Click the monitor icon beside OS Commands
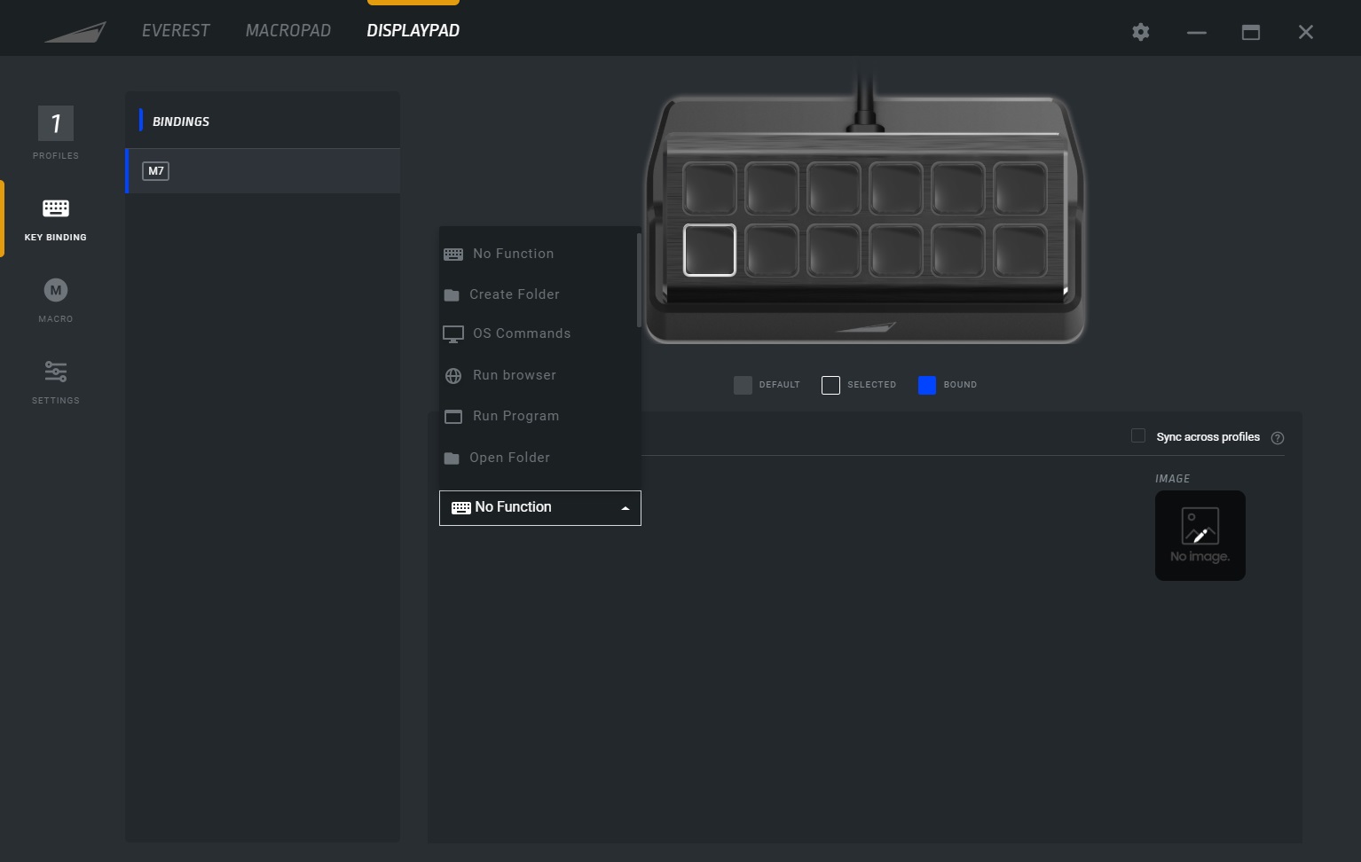Screen dimensions: 1361x862 tap(453, 334)
